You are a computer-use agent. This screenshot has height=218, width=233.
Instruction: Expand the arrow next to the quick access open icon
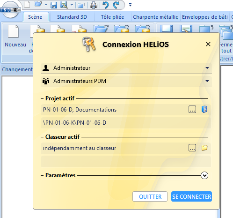tap(46, 5)
